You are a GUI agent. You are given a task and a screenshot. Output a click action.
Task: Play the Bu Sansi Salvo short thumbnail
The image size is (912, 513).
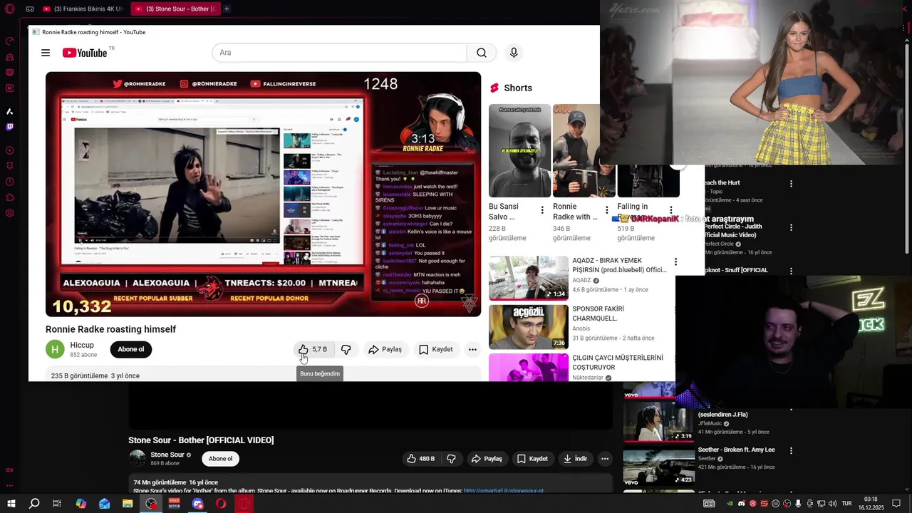pyautogui.click(x=519, y=151)
